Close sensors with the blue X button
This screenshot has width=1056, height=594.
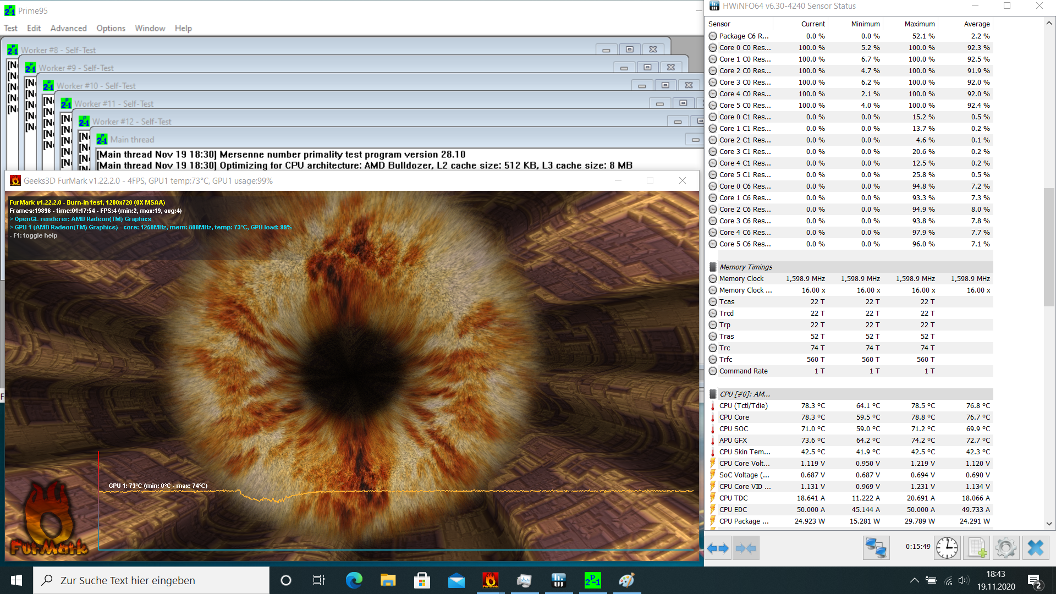pos(1036,548)
